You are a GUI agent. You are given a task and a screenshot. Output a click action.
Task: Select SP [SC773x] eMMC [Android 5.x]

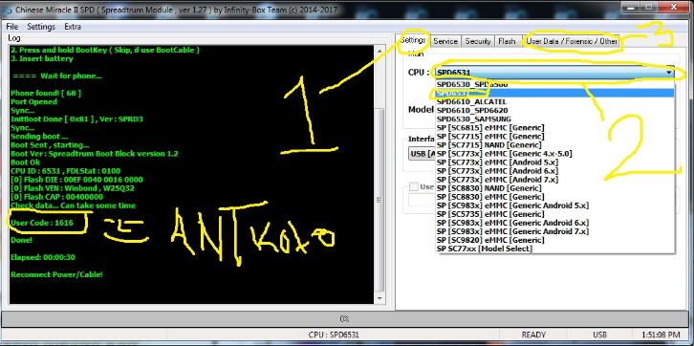(555, 162)
